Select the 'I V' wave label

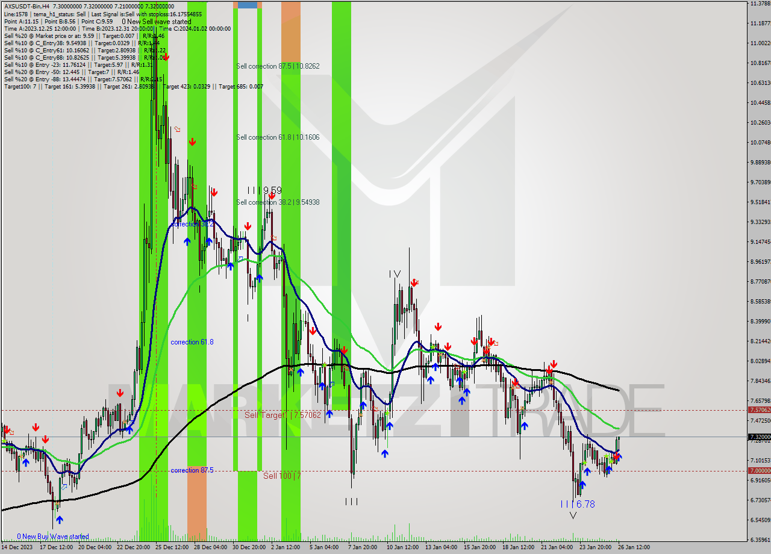[395, 274]
